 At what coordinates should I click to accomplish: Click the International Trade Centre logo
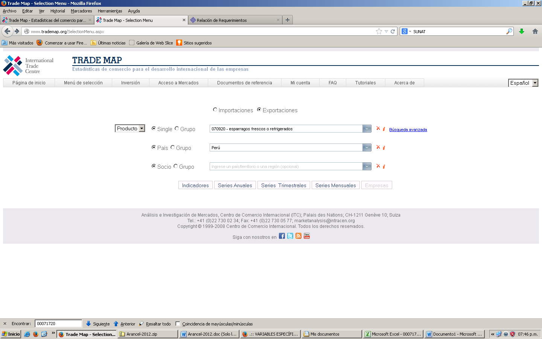29,66
